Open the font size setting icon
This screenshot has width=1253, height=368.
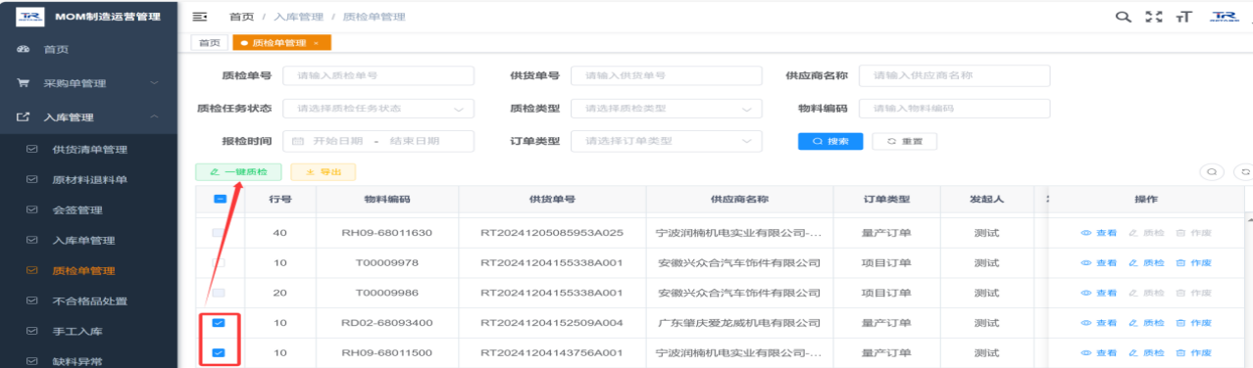pos(1184,17)
